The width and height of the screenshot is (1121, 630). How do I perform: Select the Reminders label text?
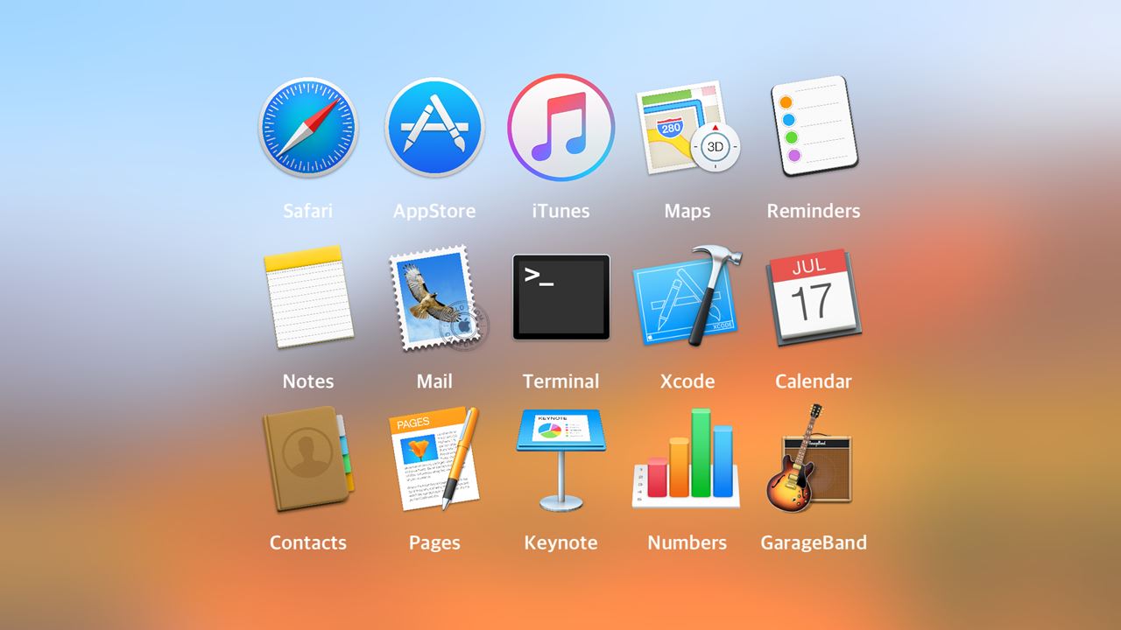[x=814, y=211]
